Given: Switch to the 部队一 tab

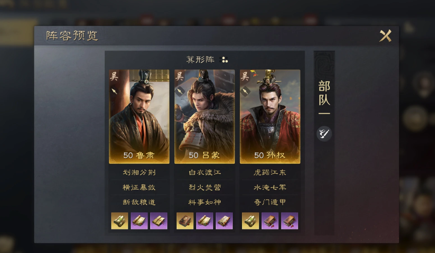Looking at the screenshot, I should click(324, 97).
